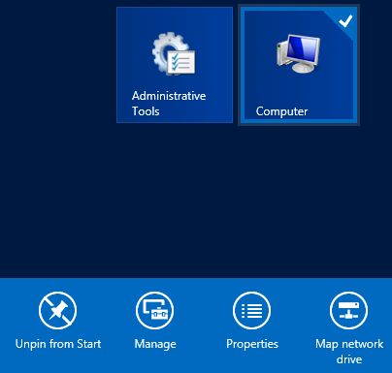Screen dimensions: 392x373
Task: Click the Manage toolbox icon
Action: tap(155, 310)
